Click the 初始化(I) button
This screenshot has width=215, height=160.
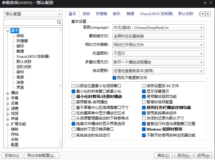[12, 155]
